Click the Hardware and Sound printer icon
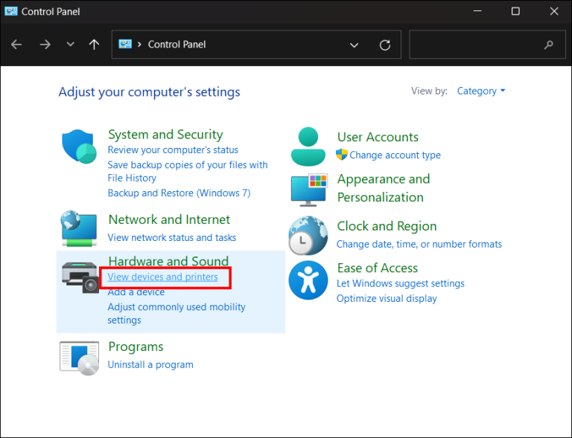This screenshot has height=438, width=572. 80,277
